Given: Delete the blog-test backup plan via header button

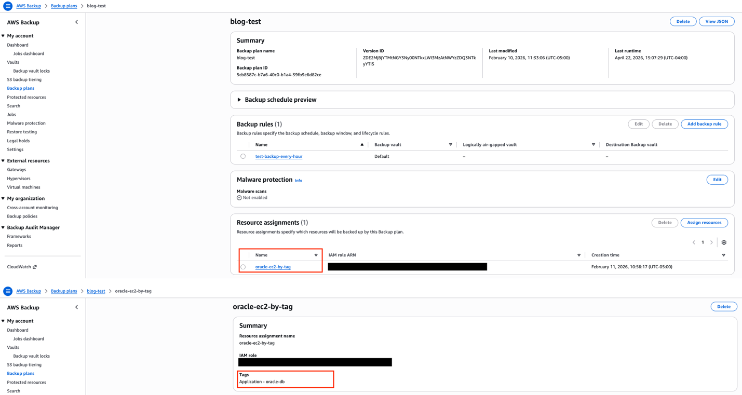Looking at the screenshot, I should coord(683,21).
